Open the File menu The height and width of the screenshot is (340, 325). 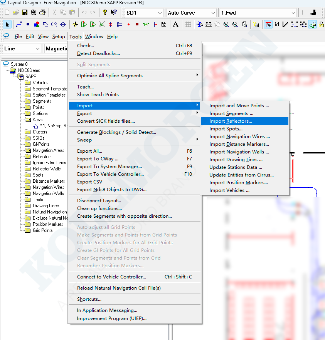(x=18, y=37)
